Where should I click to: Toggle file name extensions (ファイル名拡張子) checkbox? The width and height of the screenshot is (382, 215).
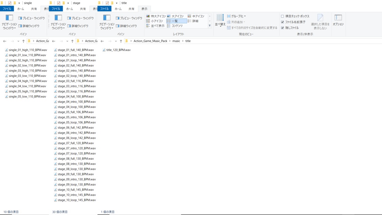coord(293,22)
